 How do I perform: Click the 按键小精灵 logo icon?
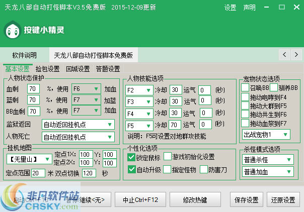pyautogui.click(x=12, y=30)
